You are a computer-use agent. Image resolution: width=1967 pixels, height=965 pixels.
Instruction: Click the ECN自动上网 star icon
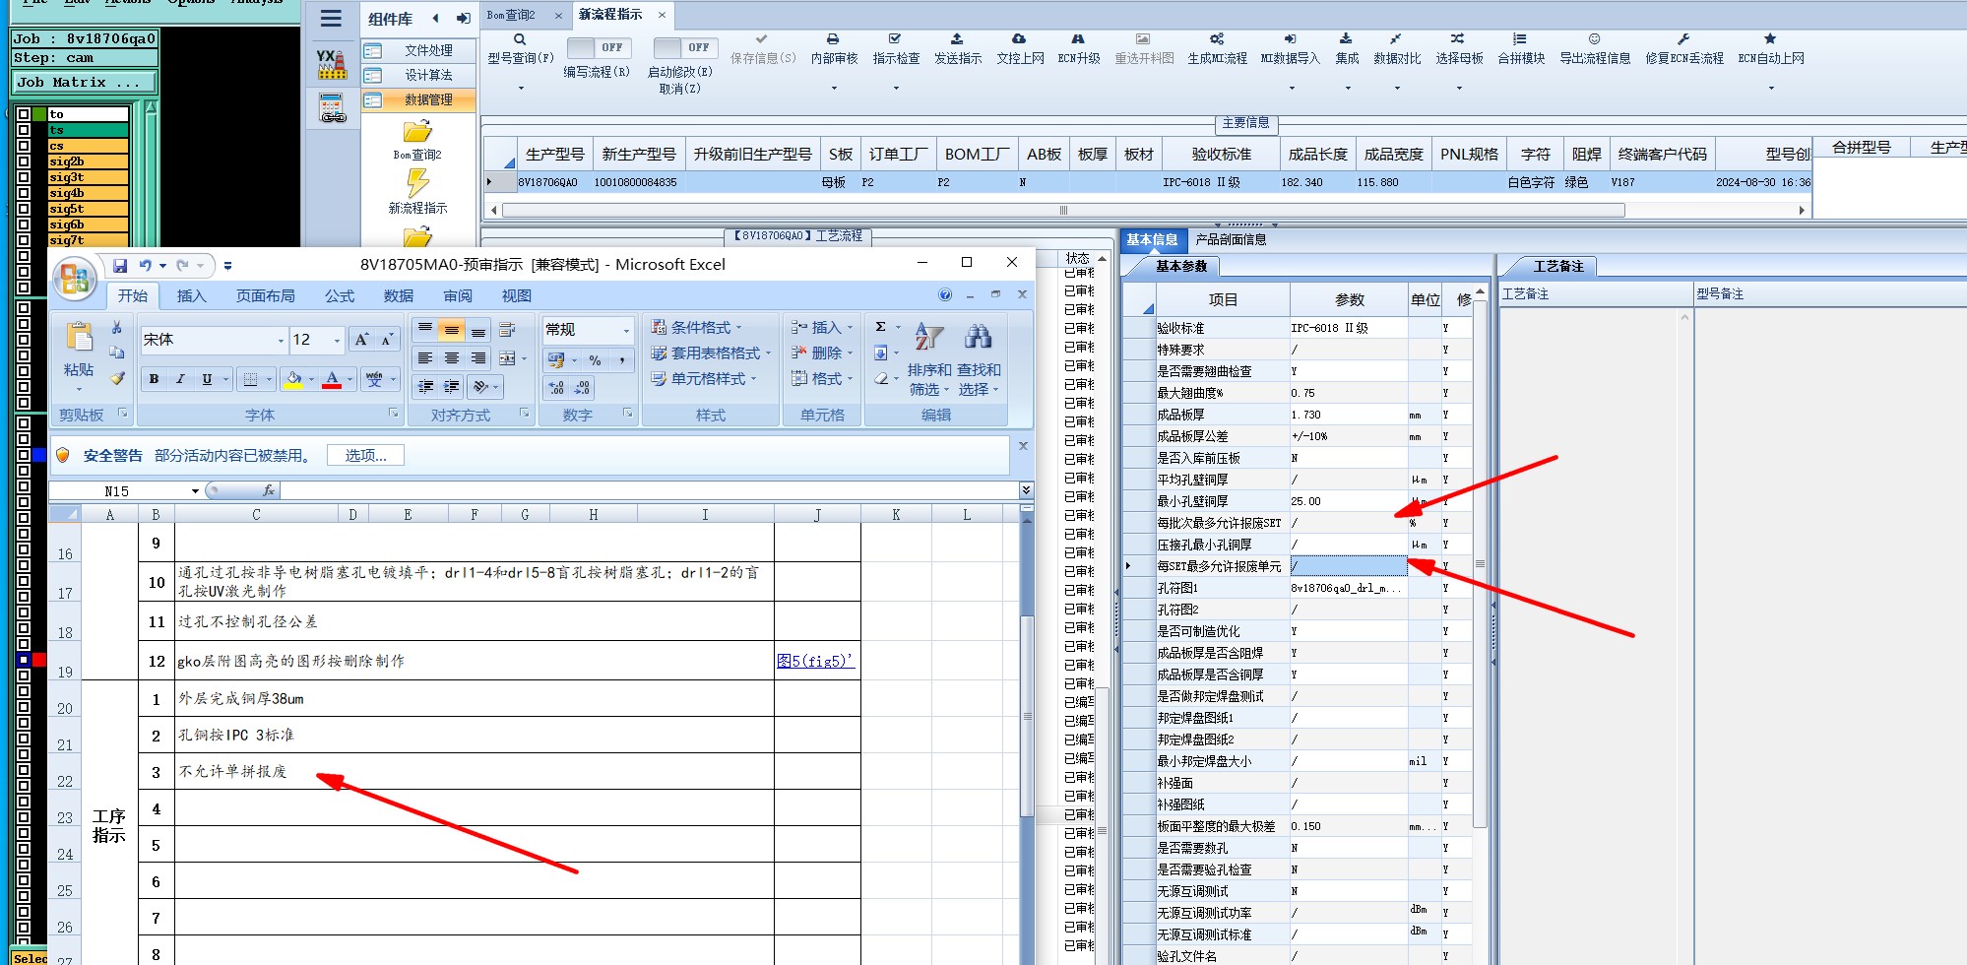point(1770,39)
